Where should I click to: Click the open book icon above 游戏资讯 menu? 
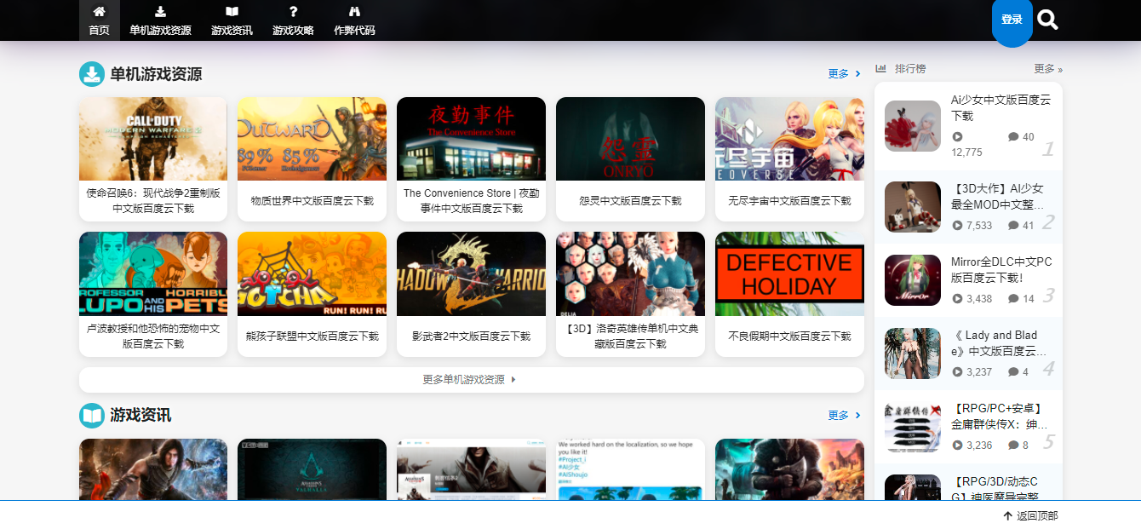(232, 12)
